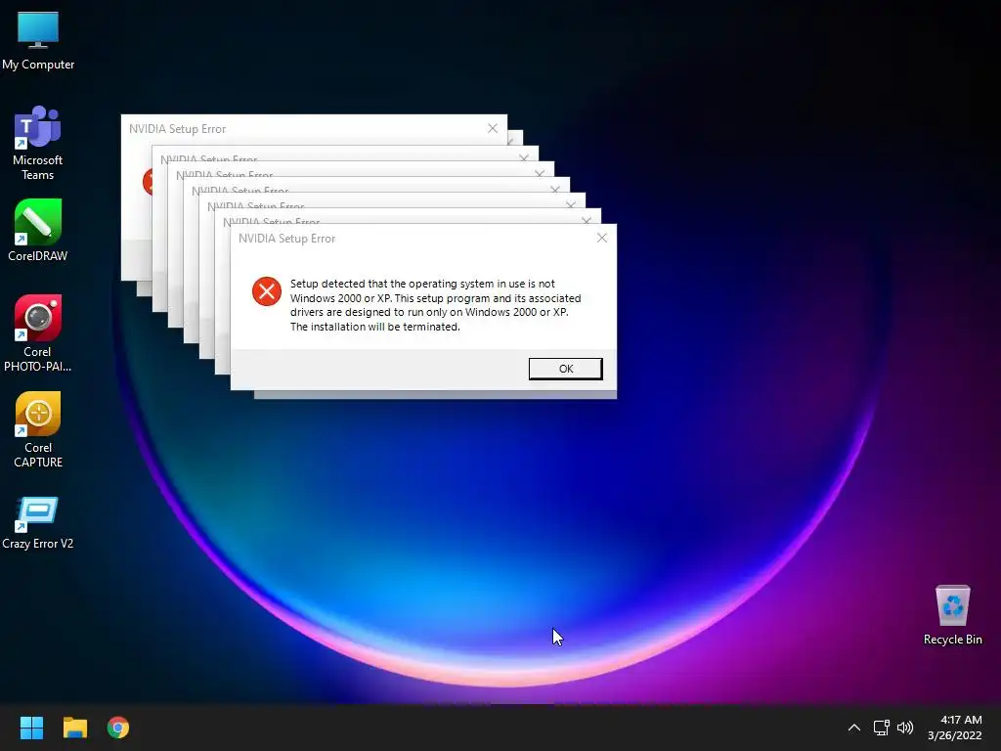
Task: Open the network status tray icon
Action: (x=882, y=728)
